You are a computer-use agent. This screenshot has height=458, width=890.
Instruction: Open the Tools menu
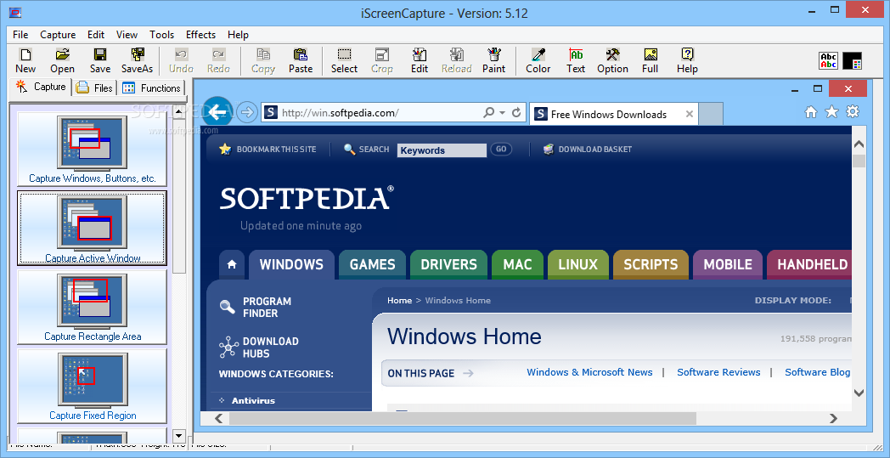pyautogui.click(x=161, y=35)
